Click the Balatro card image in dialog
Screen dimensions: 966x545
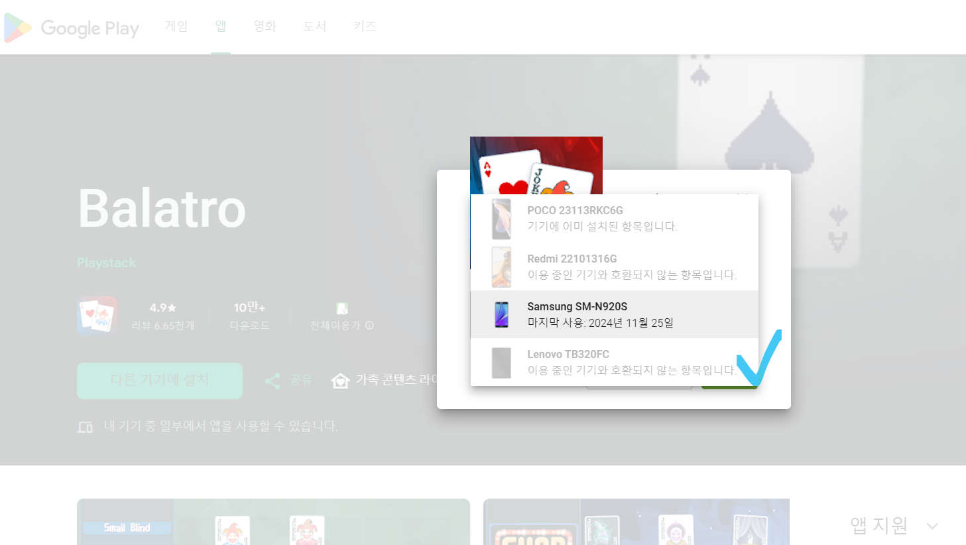click(536, 165)
